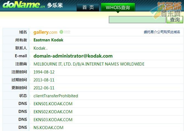This screenshot has width=184, height=131.
Task: Select expiry date 2013-08-11
Action: 44,80
